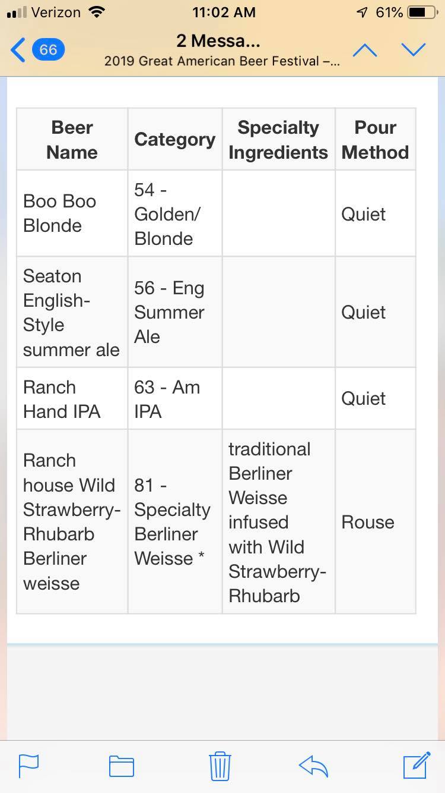The width and height of the screenshot is (445, 793).
Task: Tap the Pour Method column header
Action: (x=375, y=140)
